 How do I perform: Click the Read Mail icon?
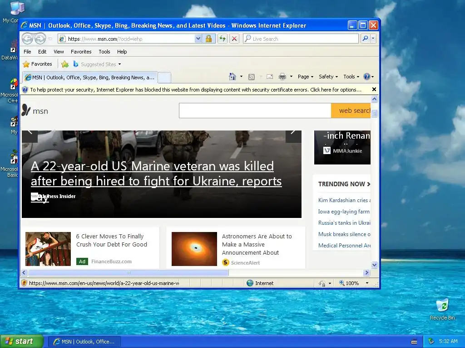[270, 77]
